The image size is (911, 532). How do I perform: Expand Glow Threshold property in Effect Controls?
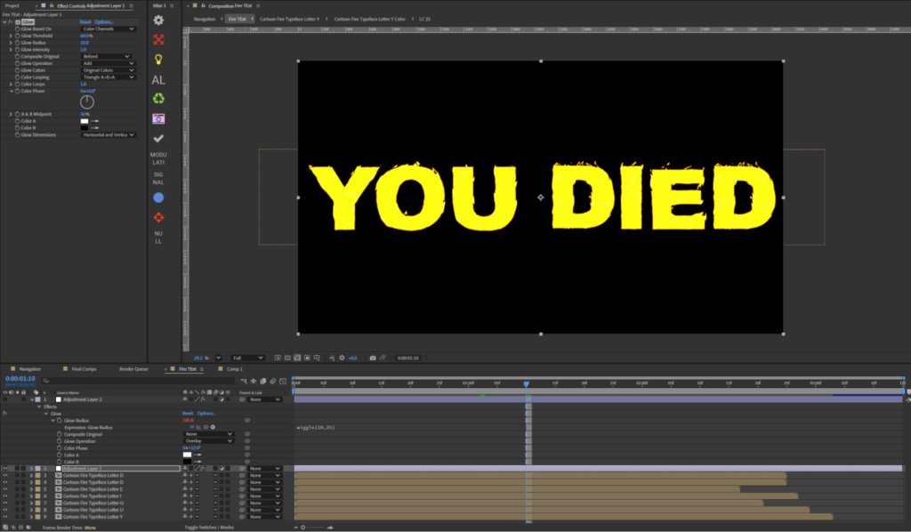pos(11,36)
